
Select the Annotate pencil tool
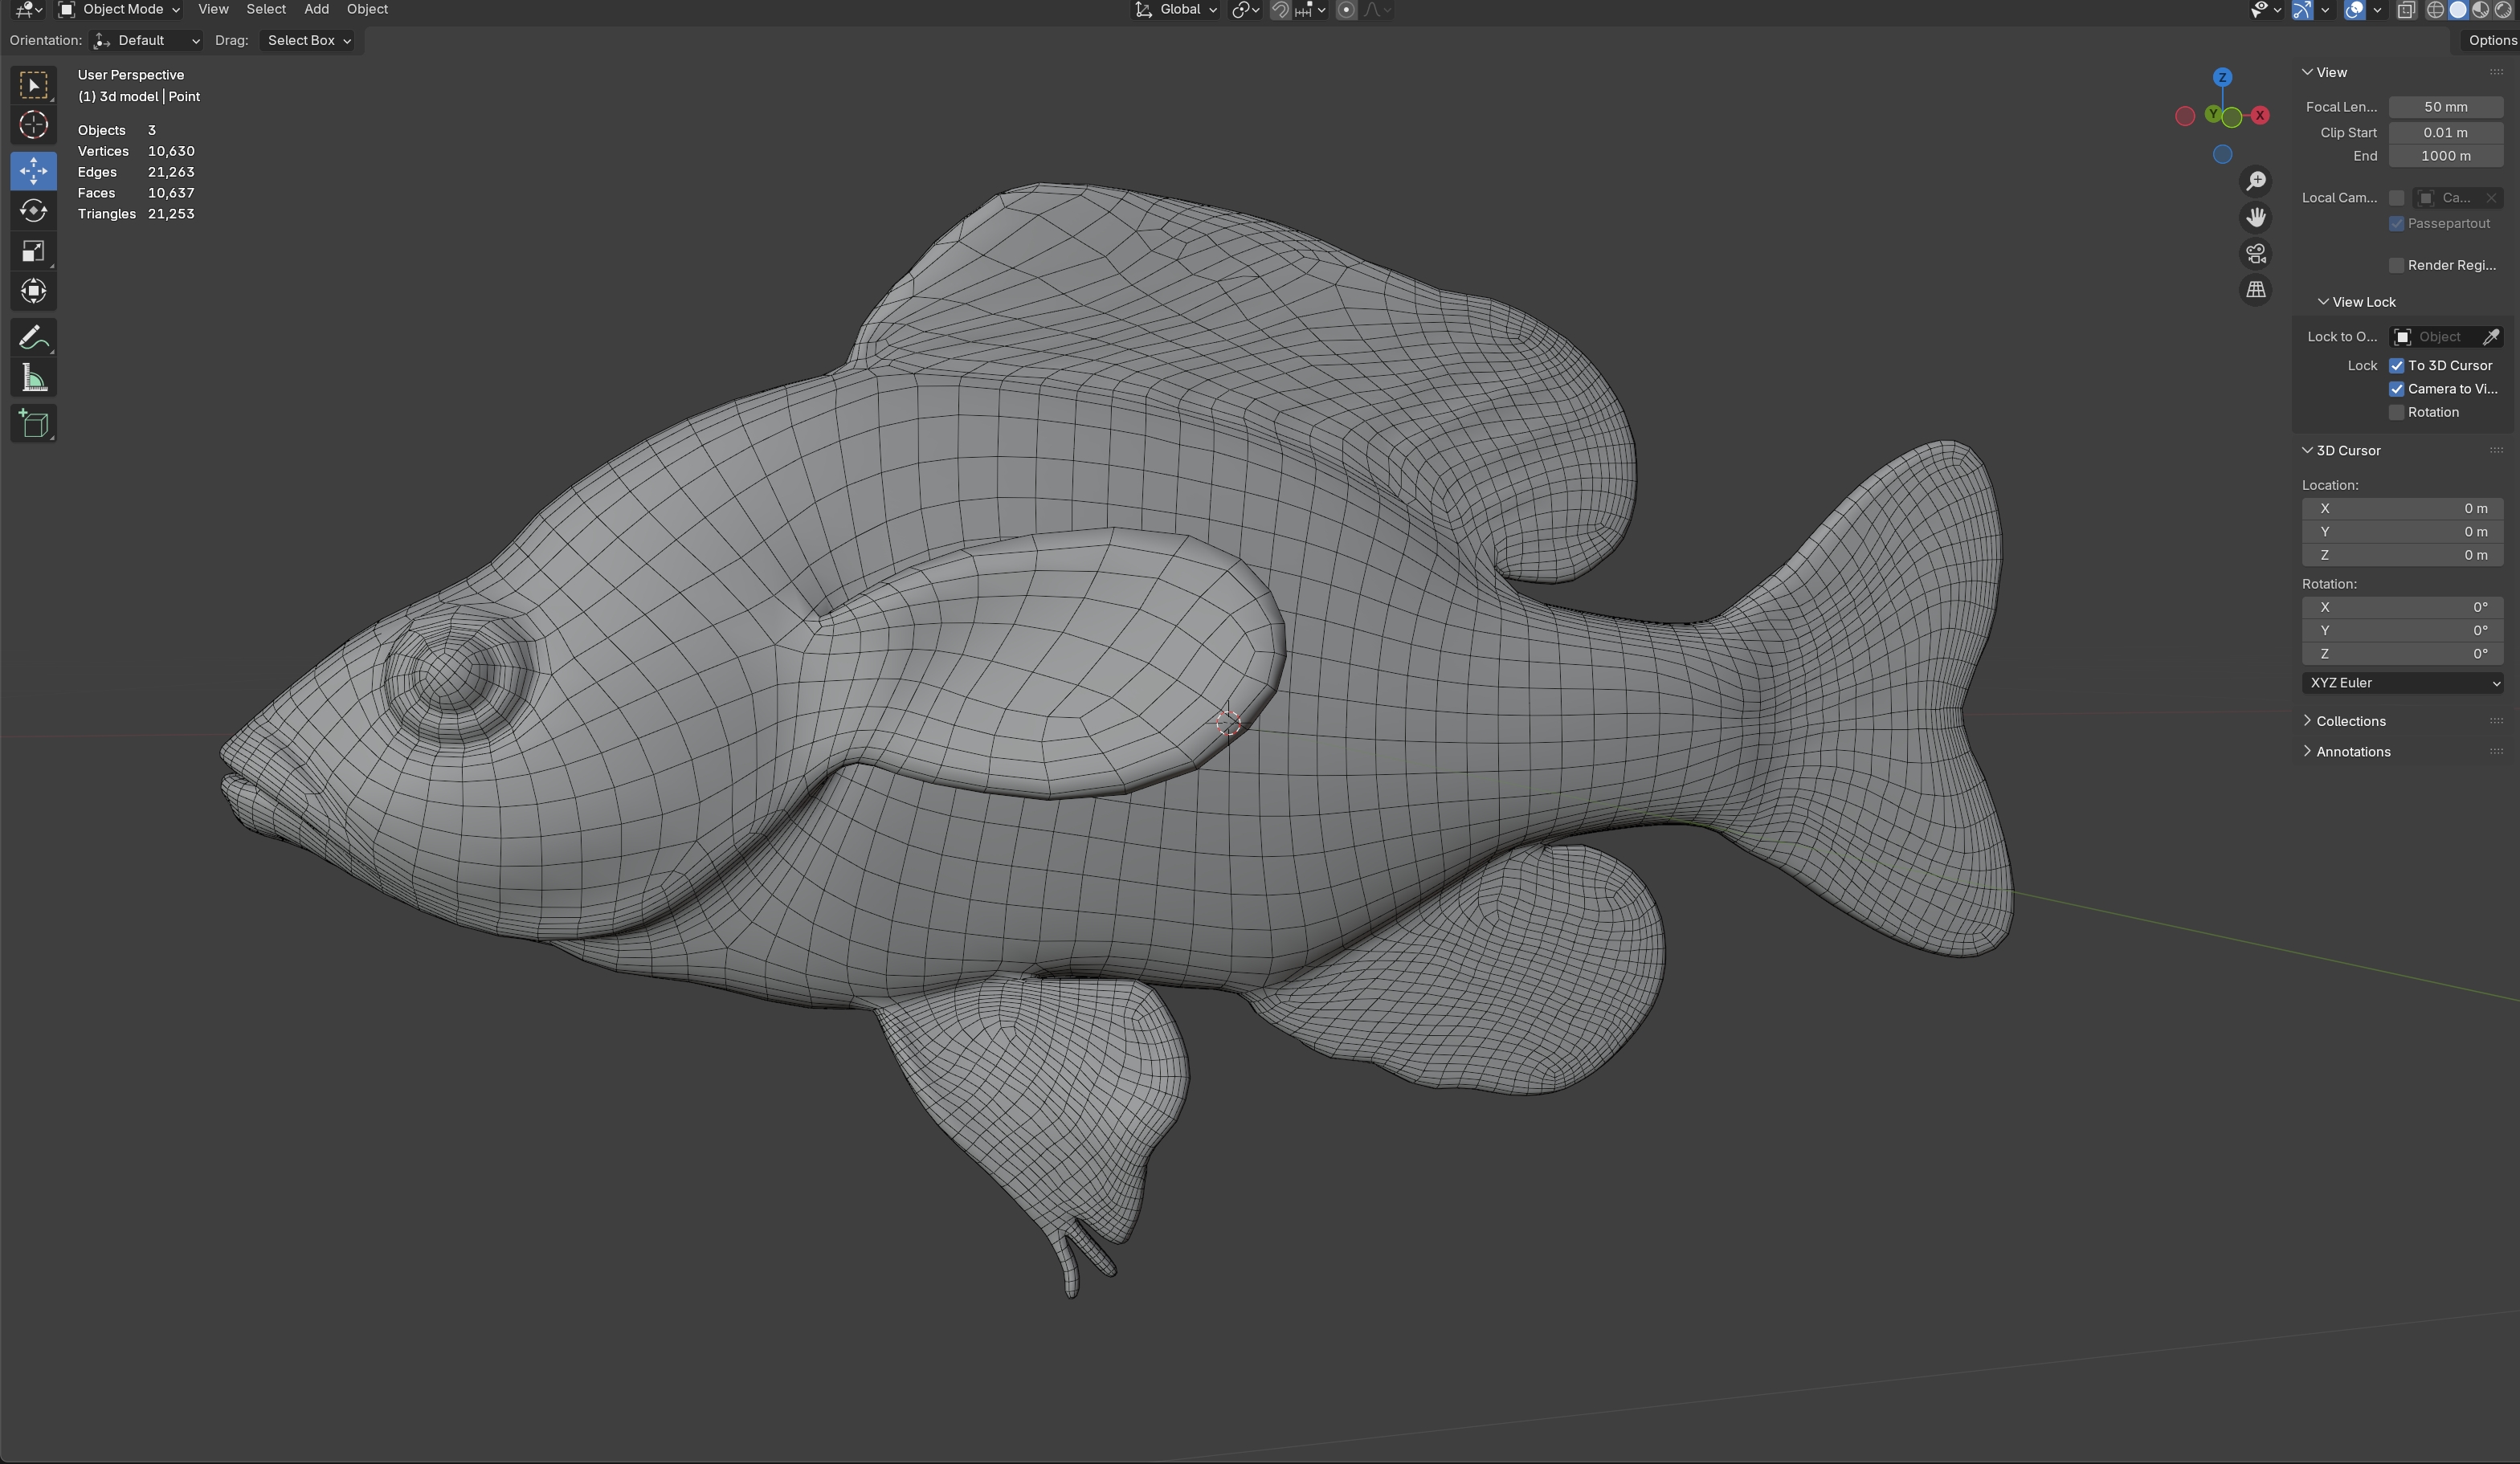[x=33, y=338]
